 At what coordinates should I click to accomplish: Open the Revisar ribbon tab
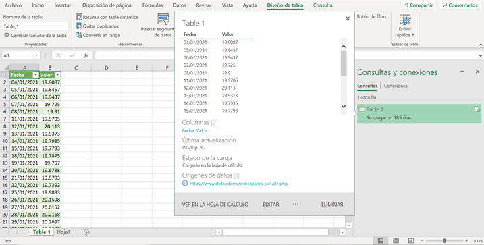pos(204,5)
